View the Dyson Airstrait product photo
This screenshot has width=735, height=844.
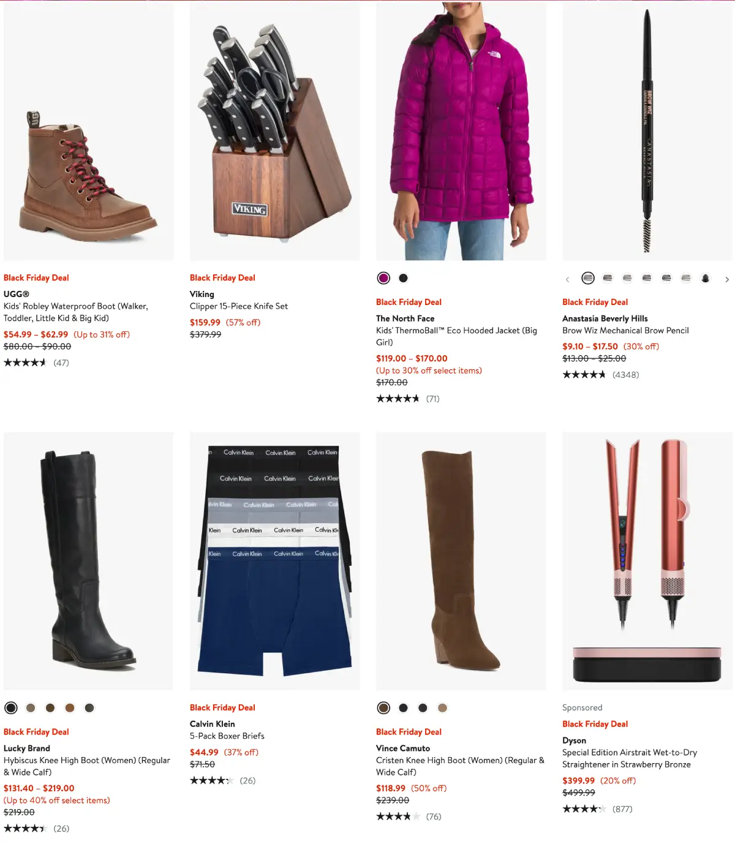coord(647,561)
